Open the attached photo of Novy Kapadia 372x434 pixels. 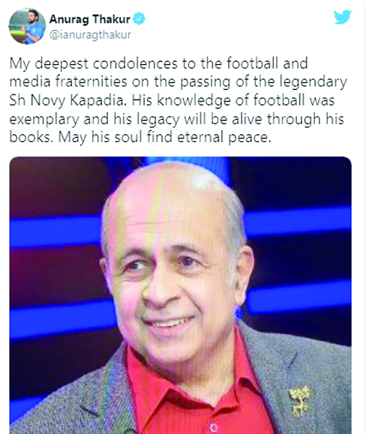180,296
